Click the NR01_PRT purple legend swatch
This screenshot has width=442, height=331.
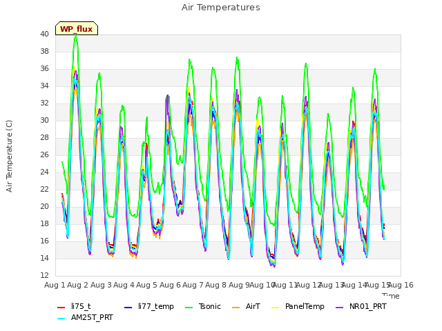click(x=339, y=308)
